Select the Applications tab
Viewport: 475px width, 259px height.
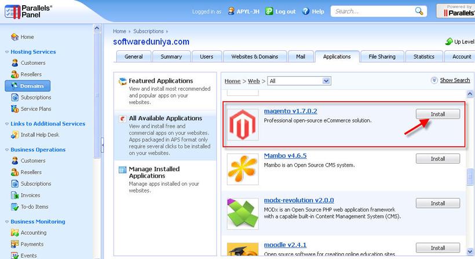337,57
